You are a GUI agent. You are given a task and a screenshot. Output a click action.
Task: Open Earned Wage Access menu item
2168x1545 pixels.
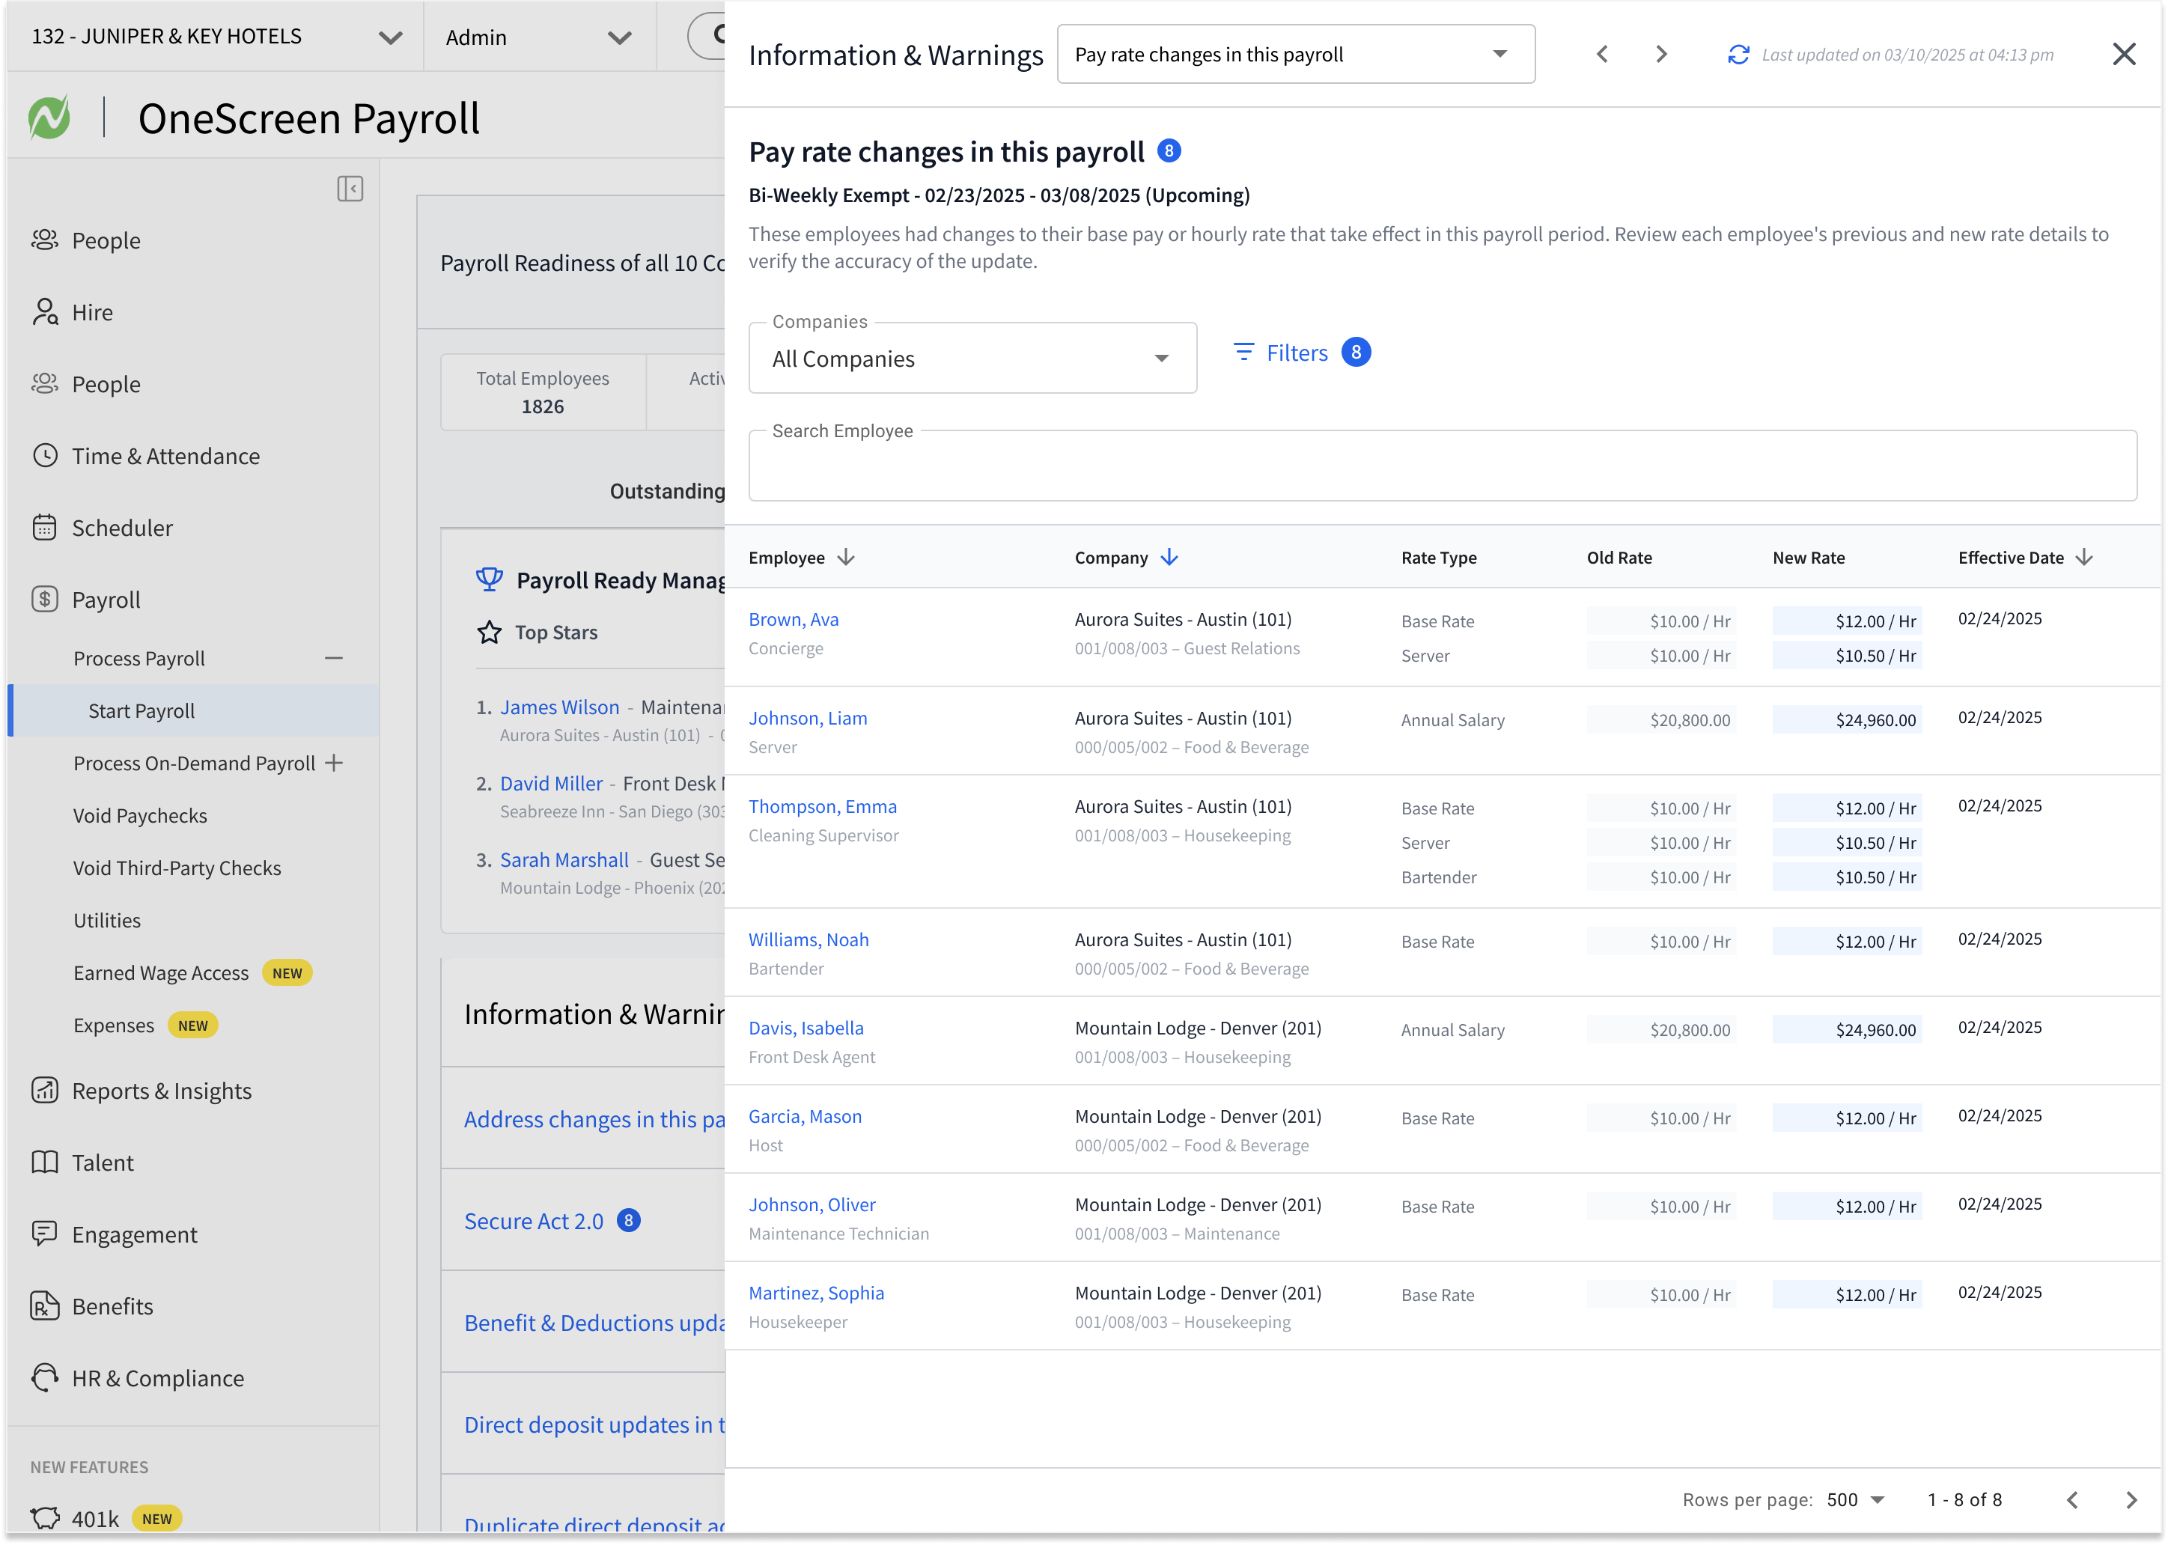coord(161,973)
